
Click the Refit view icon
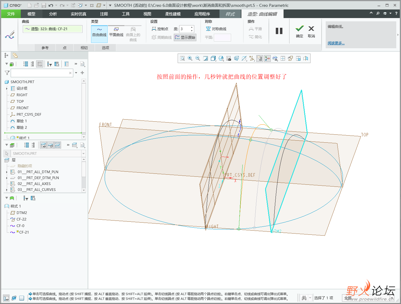coord(182,58)
